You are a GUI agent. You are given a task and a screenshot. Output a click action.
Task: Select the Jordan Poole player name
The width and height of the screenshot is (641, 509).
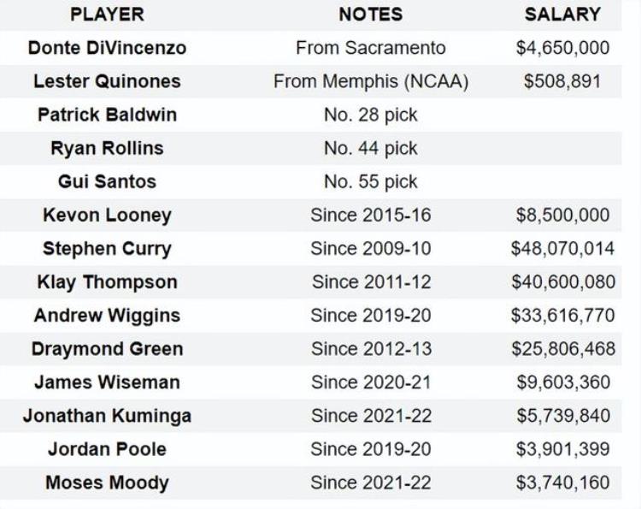pos(107,449)
